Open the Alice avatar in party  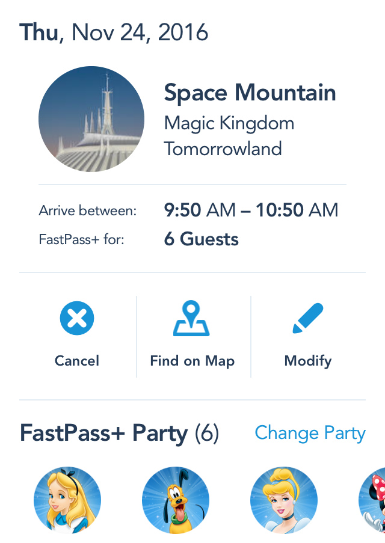pos(67,500)
